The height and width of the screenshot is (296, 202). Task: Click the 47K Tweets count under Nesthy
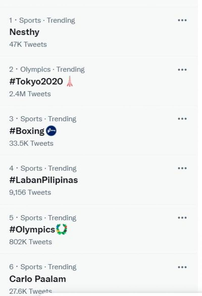28,44
